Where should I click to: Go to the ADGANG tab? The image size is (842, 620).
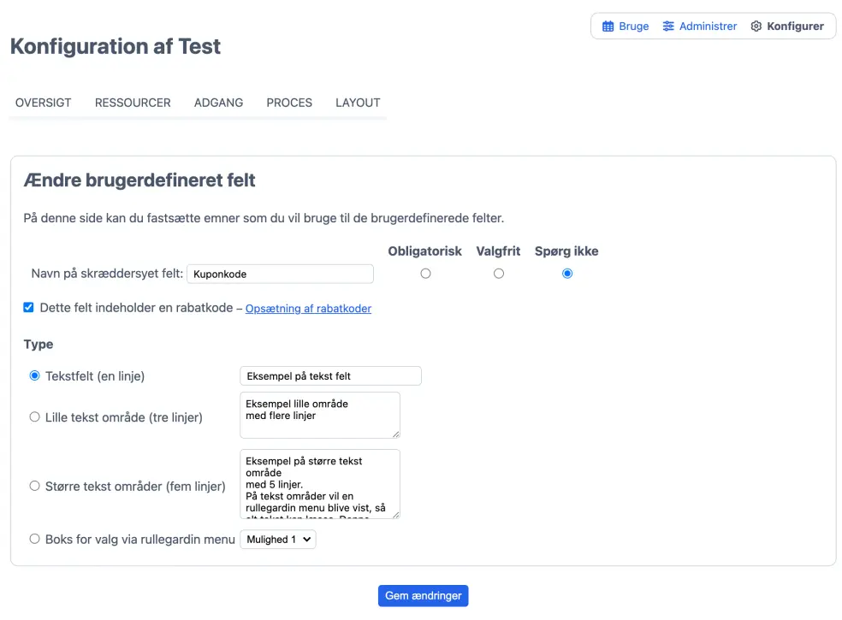[x=218, y=103]
